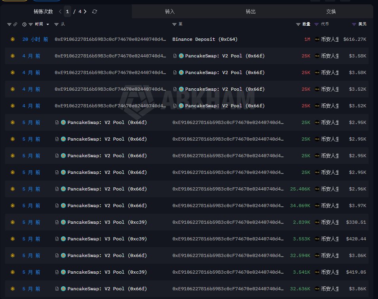Click the 币安人生 token name in the 2.839K row

point(330,222)
